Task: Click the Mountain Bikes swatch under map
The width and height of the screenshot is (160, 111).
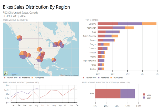Action: point(5,78)
